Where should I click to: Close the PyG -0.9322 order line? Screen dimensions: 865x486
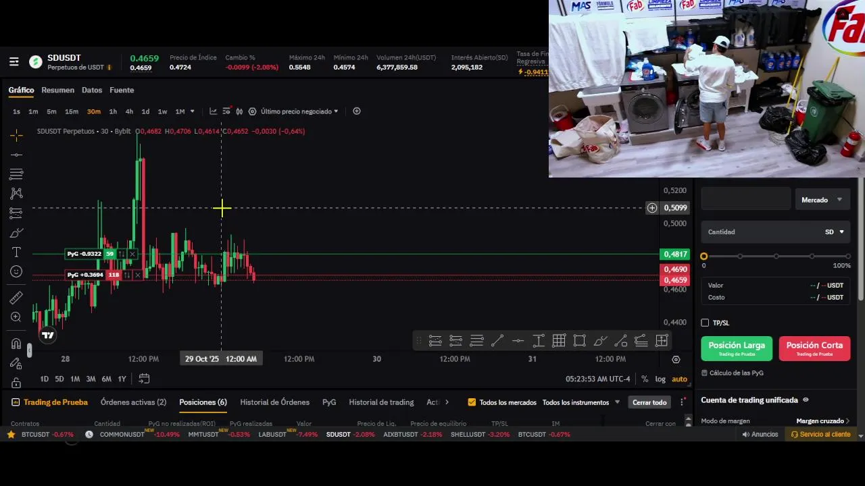[x=132, y=254]
